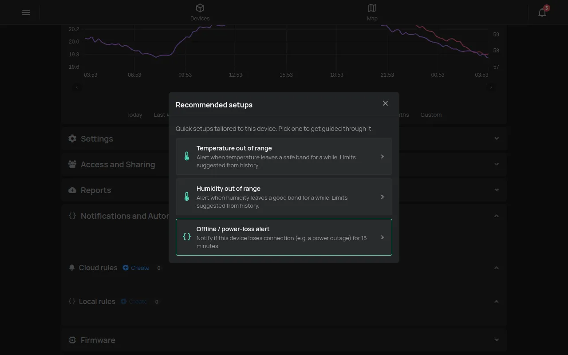This screenshot has width=568, height=355.
Task: Expand the Settings section chevron
Action: pyautogui.click(x=497, y=138)
